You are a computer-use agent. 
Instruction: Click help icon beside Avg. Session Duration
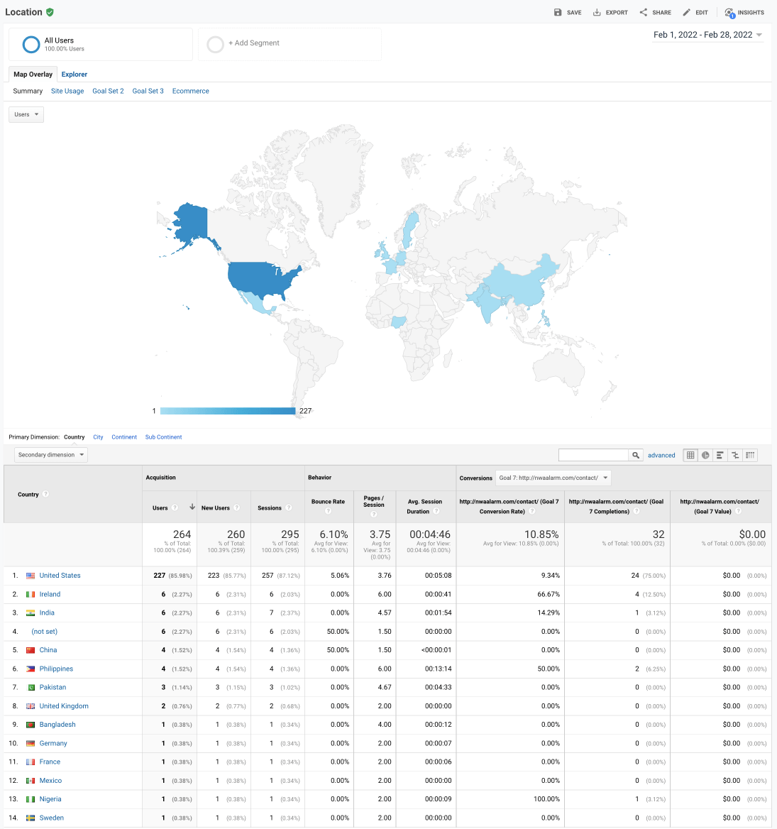436,511
